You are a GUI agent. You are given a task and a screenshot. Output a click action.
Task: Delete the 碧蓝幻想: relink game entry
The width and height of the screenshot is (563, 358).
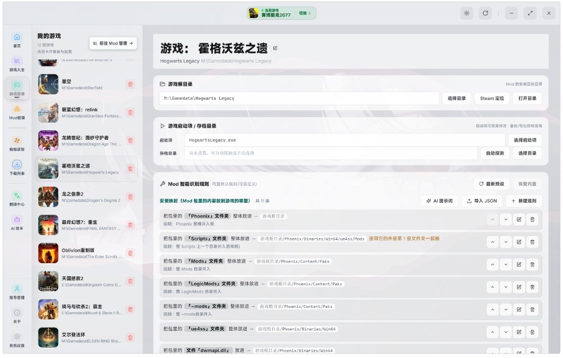point(130,112)
